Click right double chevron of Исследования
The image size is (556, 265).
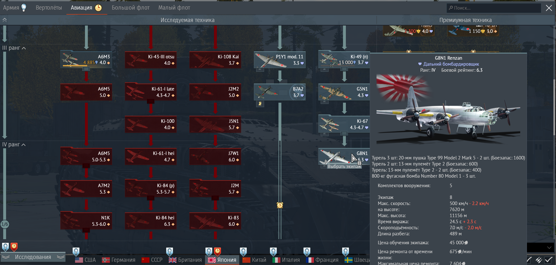click(x=61, y=257)
